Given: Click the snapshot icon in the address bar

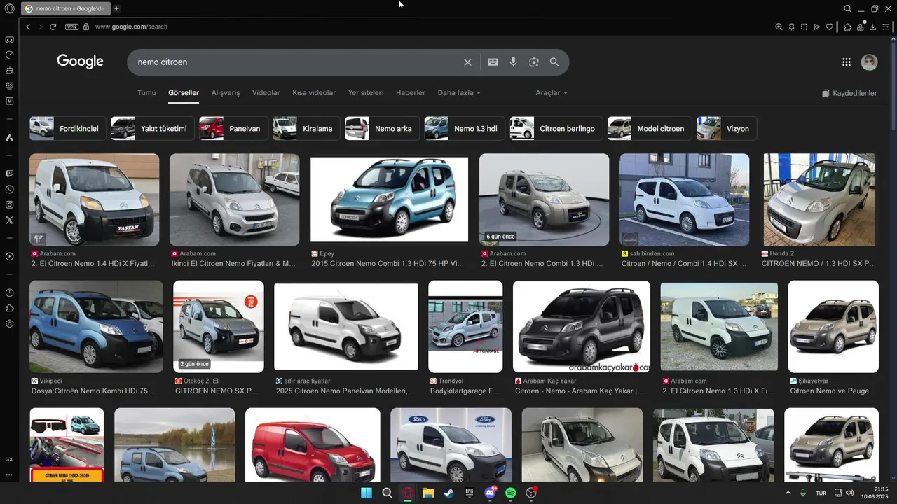Looking at the screenshot, I should coord(804,27).
